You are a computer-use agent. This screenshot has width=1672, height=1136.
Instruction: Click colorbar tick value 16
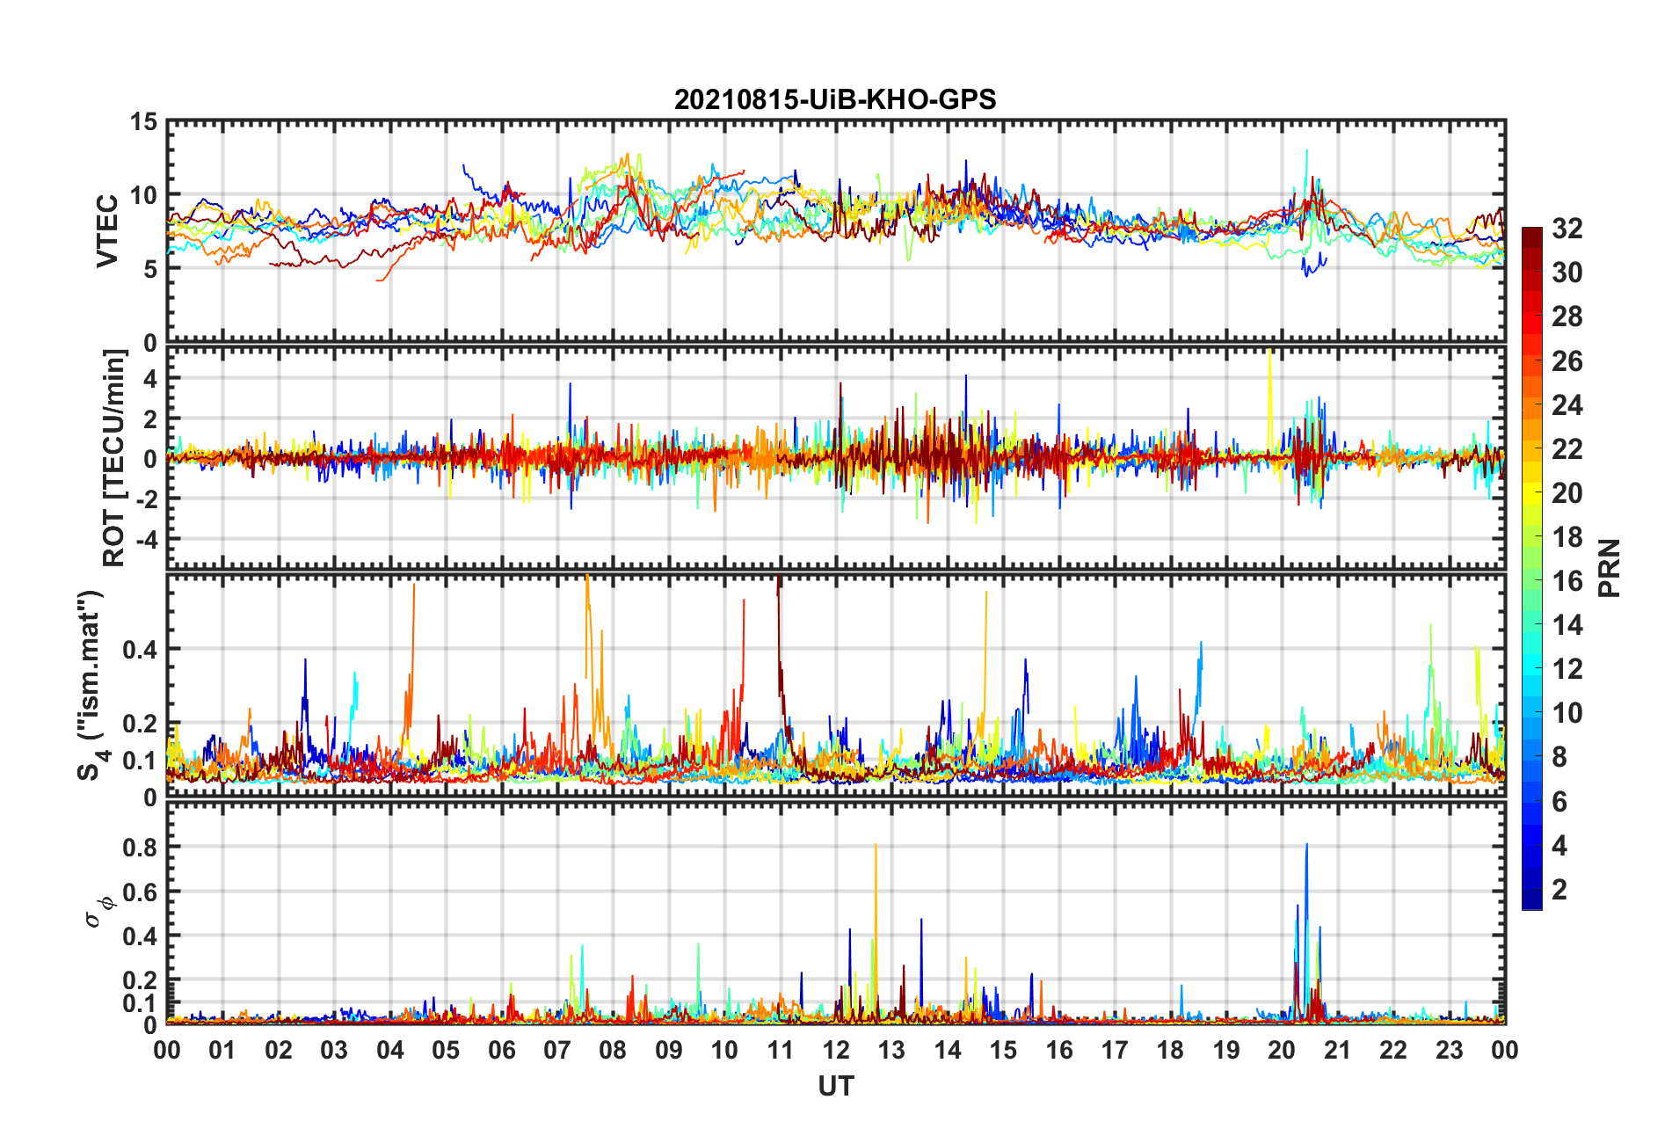(1567, 581)
